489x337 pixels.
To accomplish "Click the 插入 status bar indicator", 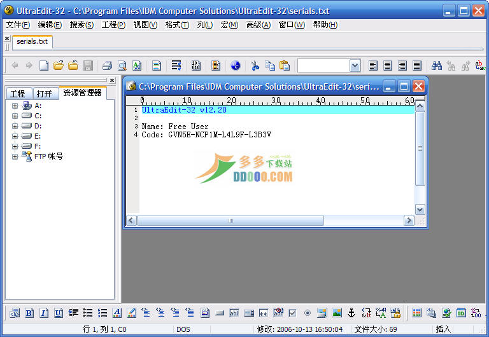I will point(443,329).
